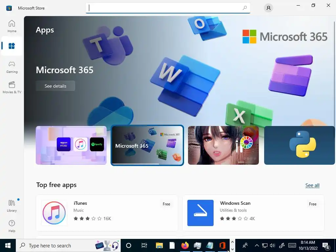Screen dimensions: 336x252
Task: Select the Apps sidebar icon
Action: click(x=12, y=46)
